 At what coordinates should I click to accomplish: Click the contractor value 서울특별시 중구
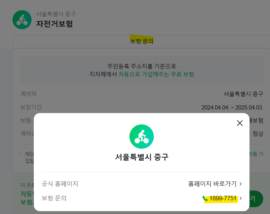243,94
